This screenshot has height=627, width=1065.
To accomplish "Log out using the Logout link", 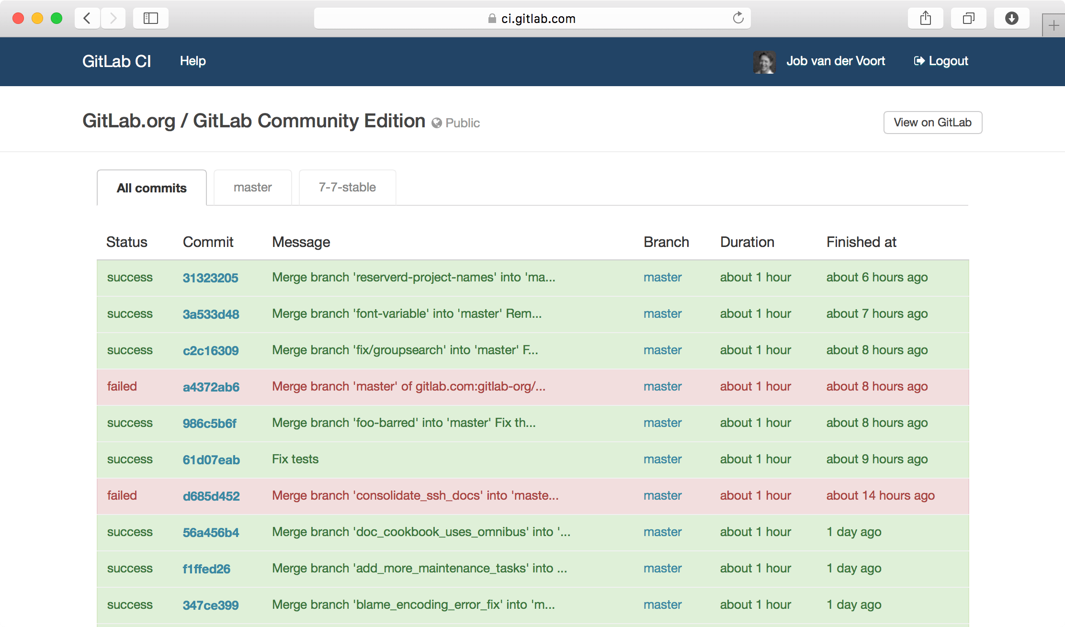I will click(941, 61).
